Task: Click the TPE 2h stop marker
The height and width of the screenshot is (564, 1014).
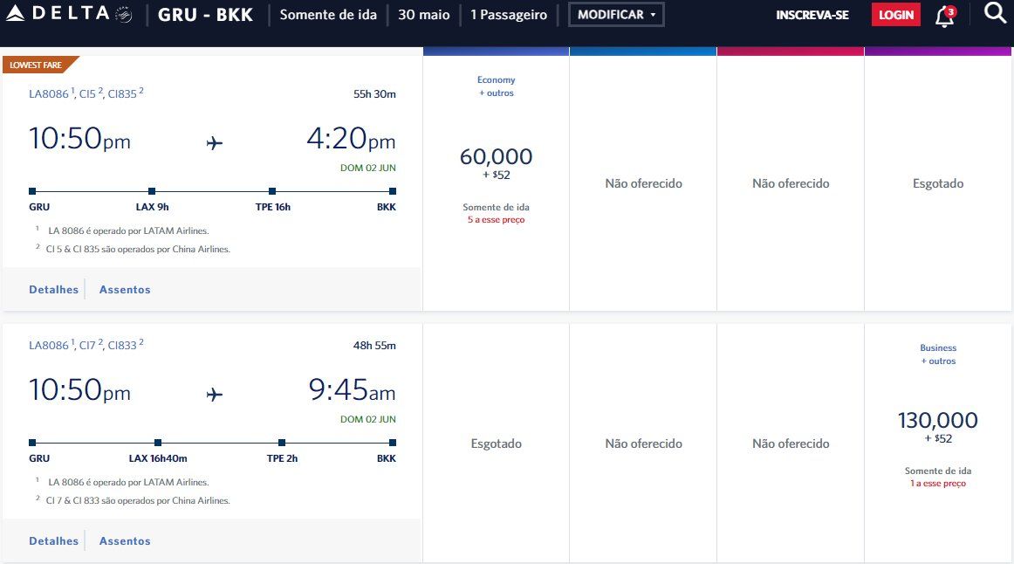Action: click(x=282, y=443)
